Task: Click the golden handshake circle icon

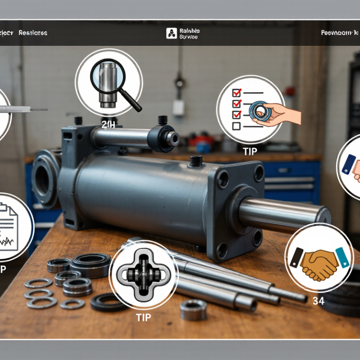Action: [x=319, y=258]
